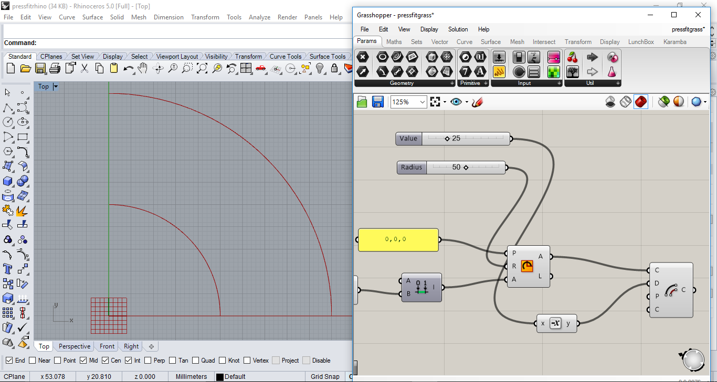This screenshot has height=382, width=717.
Task: Enable the Near osnap checkbox
Action: point(33,361)
